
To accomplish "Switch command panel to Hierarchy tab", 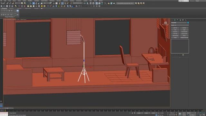I will click(x=177, y=20).
